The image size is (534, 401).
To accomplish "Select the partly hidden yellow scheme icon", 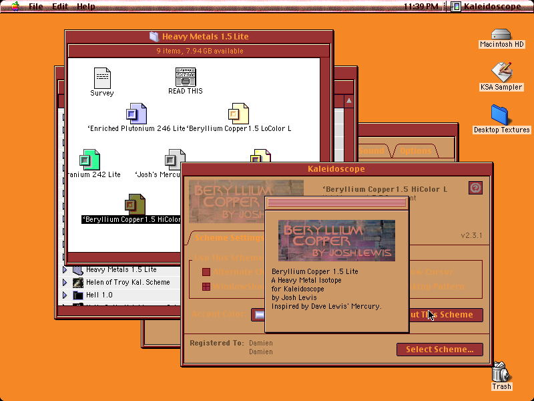I will [x=260, y=156].
